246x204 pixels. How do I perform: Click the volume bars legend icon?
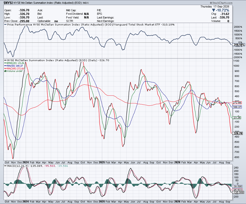click(x=5, y=71)
